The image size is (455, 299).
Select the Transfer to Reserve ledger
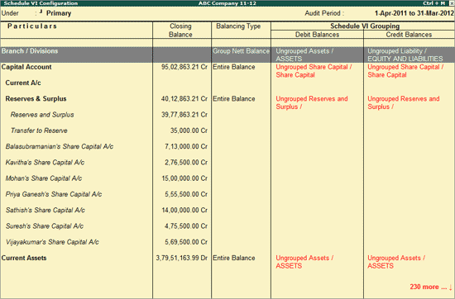[x=39, y=131]
